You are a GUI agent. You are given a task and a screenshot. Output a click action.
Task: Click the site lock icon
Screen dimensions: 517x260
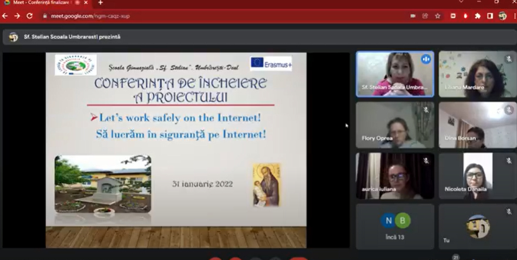click(45, 16)
